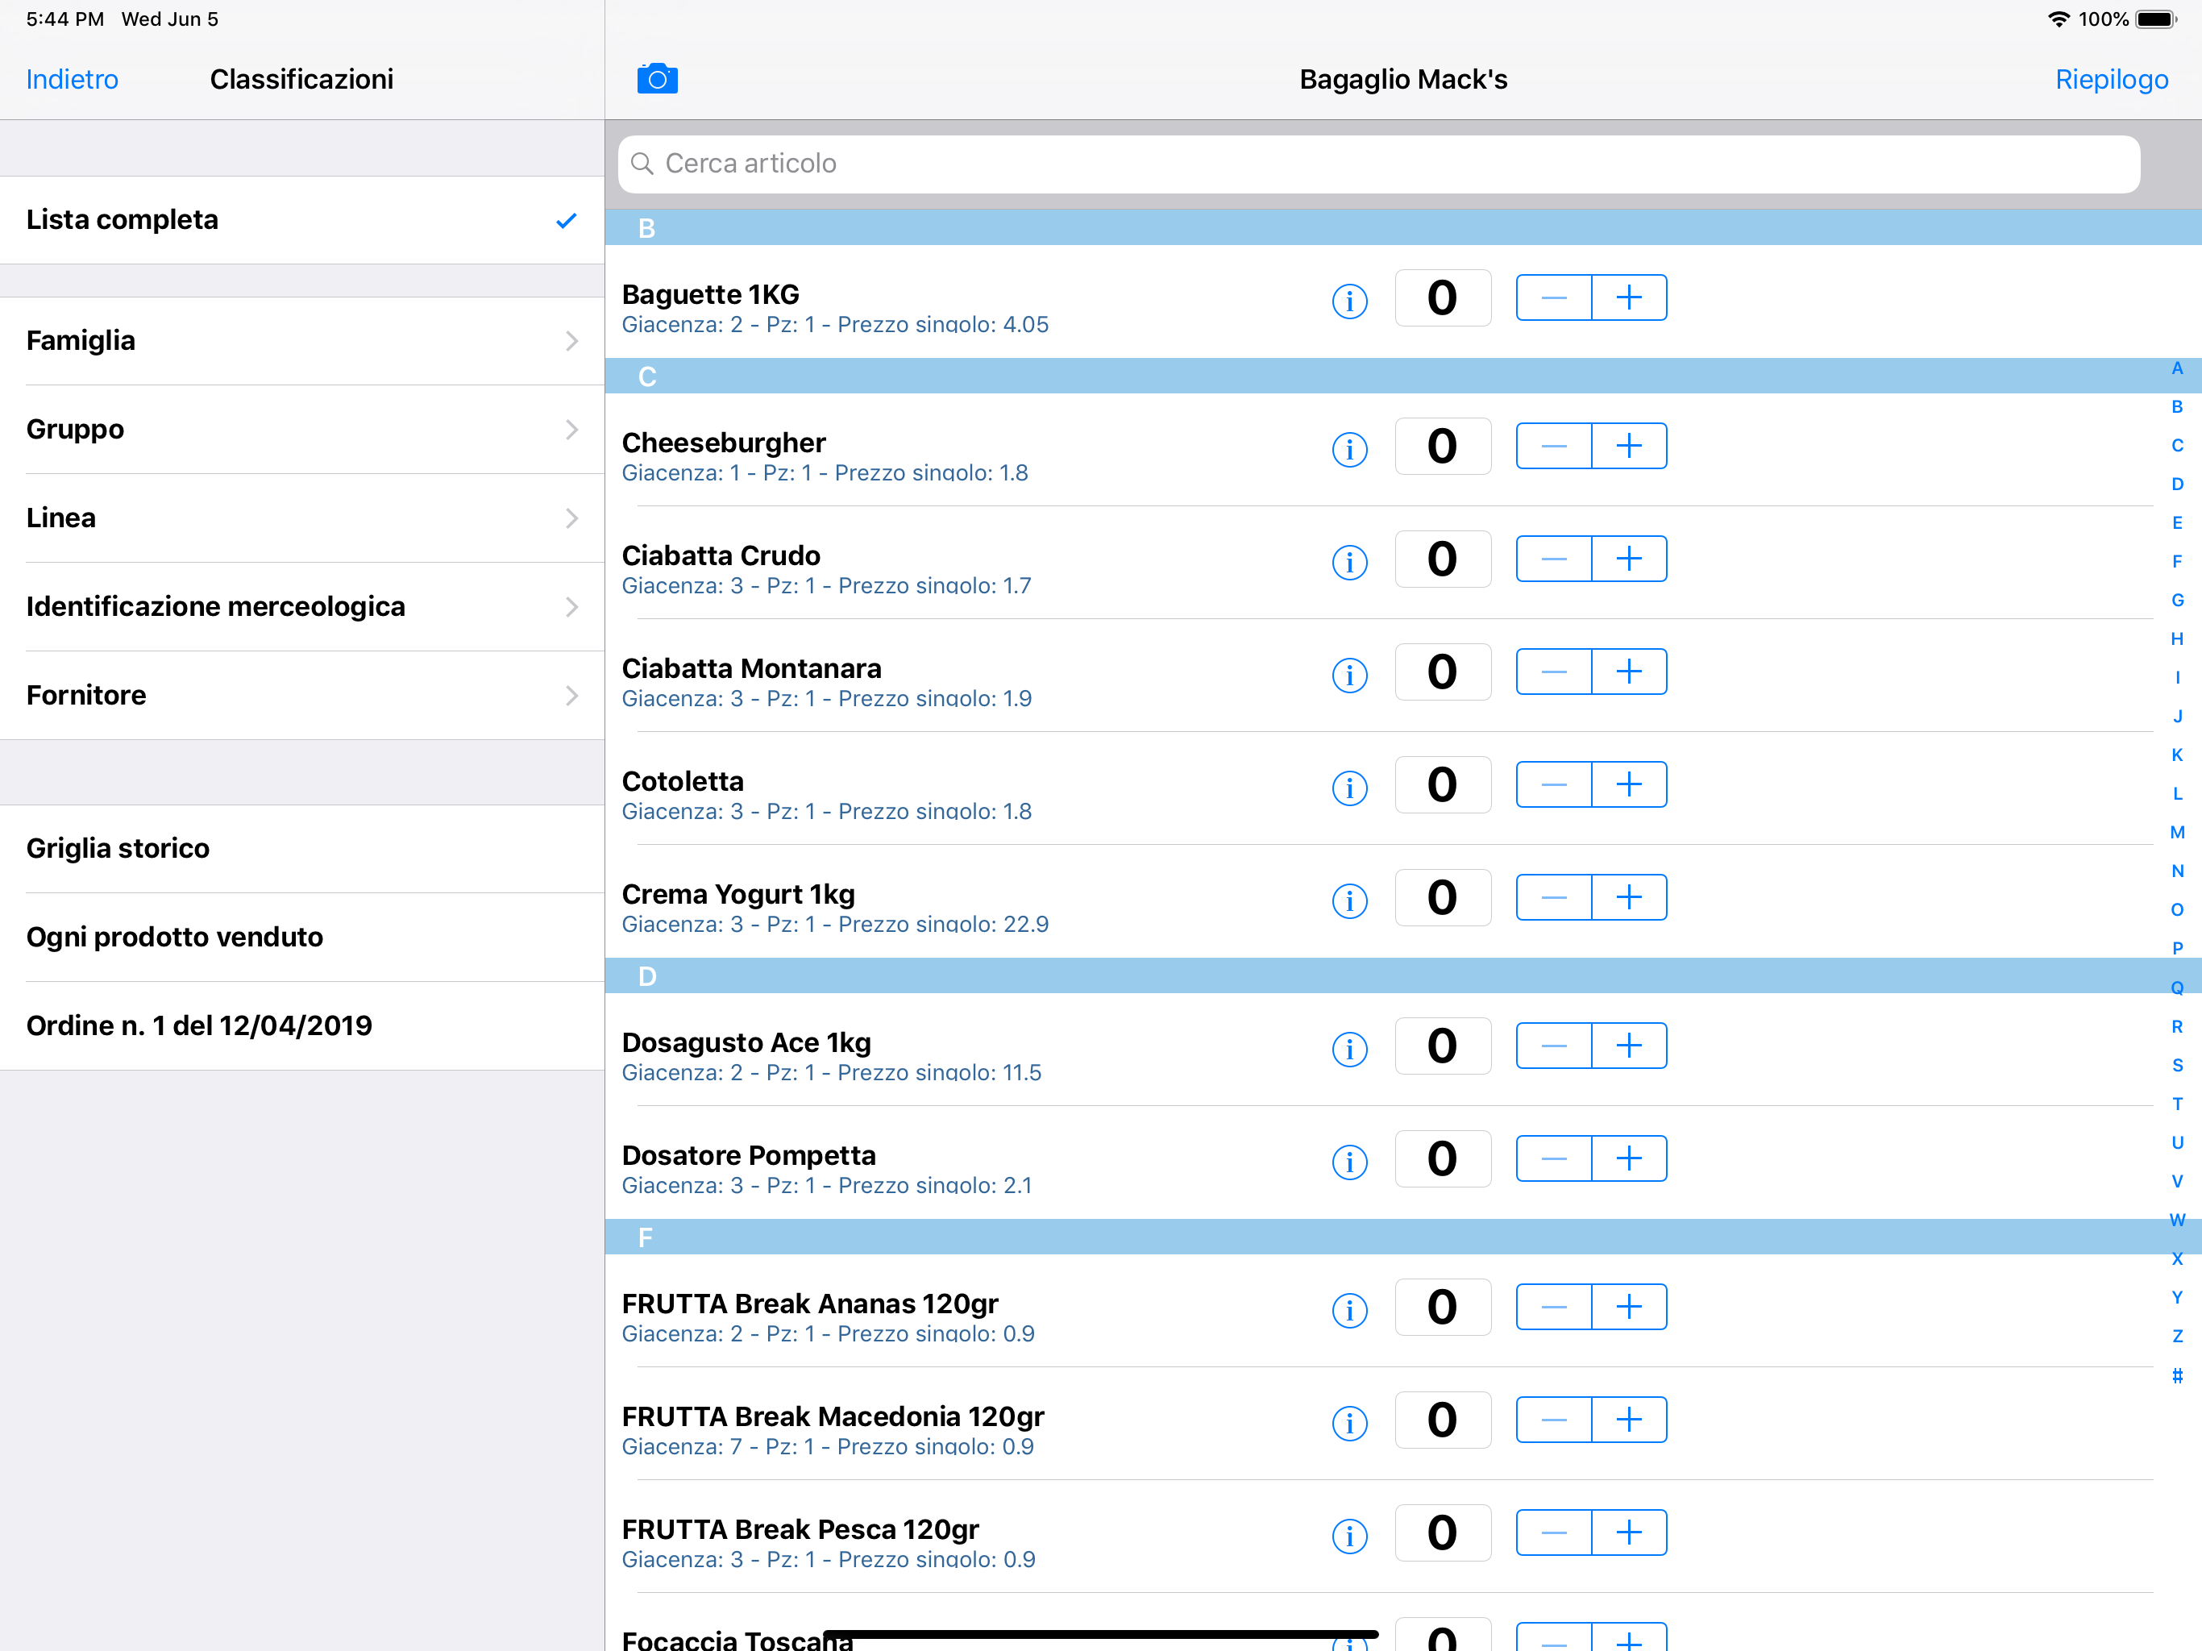Expand the Gruppo classification

pos(301,429)
